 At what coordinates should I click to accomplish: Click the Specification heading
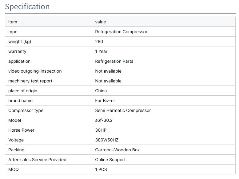click(27, 7)
